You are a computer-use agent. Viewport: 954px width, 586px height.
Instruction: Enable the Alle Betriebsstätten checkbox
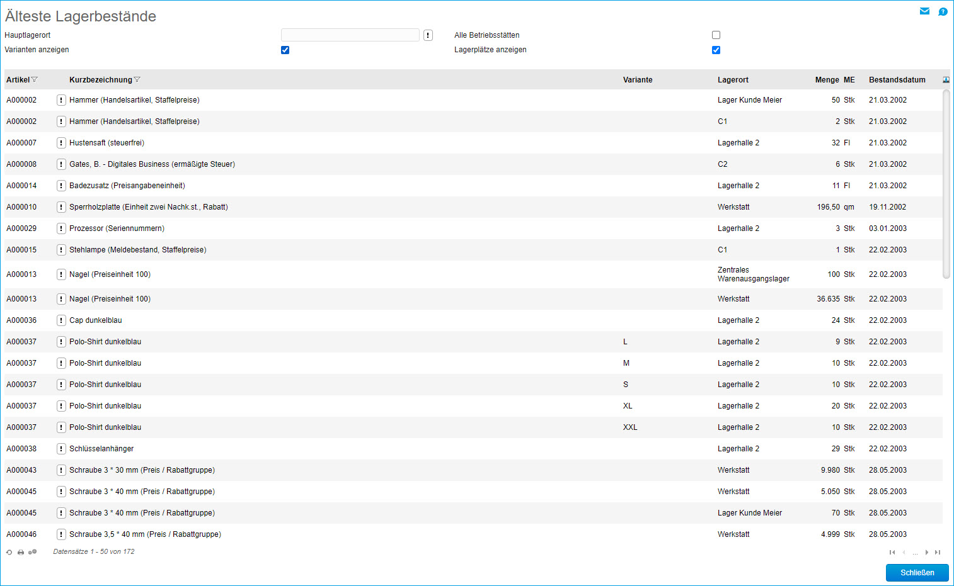click(x=716, y=35)
